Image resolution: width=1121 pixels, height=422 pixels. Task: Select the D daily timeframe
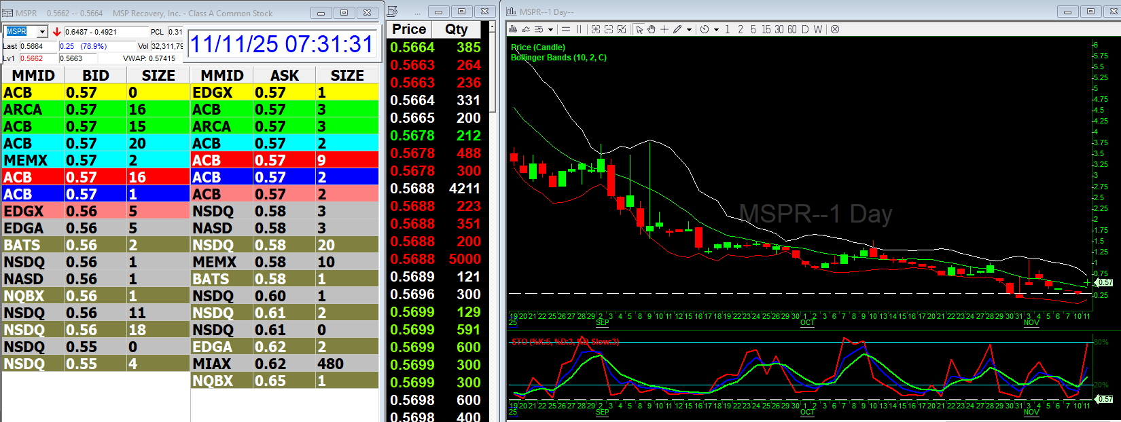[x=805, y=29]
